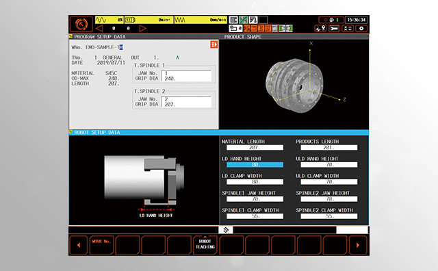This screenshot has width=438, height=271.
Task: Click the SPINDLE2 CLAMP WIDTH field
Action: (328, 216)
